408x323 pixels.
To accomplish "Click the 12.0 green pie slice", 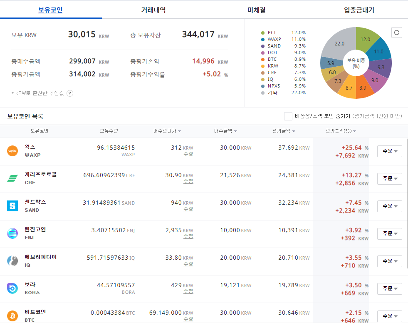I will [365, 39].
